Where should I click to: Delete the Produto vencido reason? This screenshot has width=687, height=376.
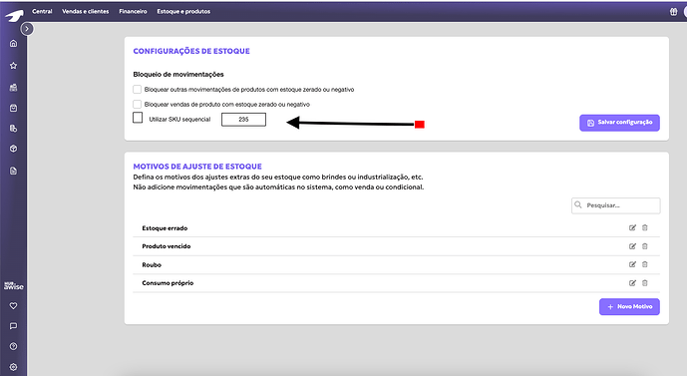coord(645,246)
